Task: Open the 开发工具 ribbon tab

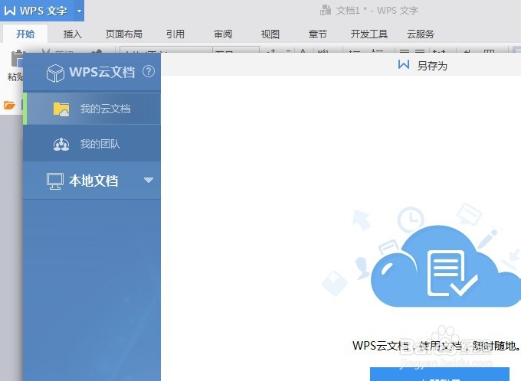Action: pyautogui.click(x=369, y=34)
